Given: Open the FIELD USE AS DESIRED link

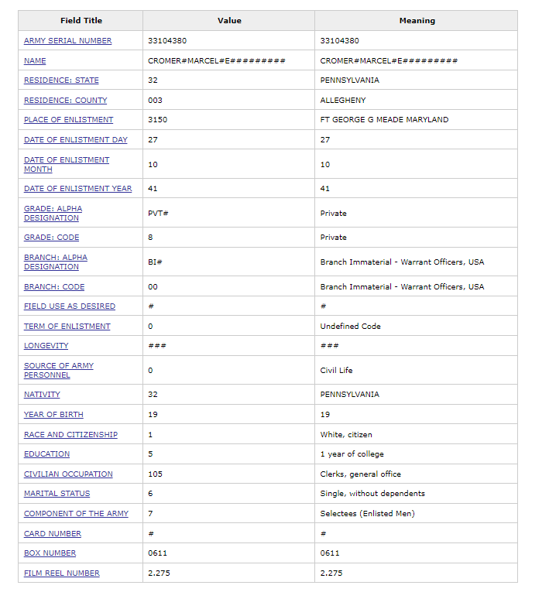Looking at the screenshot, I should 69,306.
